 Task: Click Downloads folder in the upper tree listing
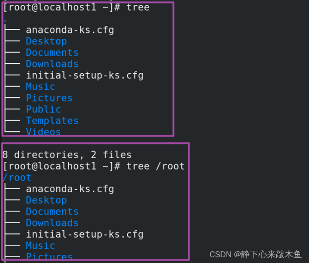coord(52,64)
